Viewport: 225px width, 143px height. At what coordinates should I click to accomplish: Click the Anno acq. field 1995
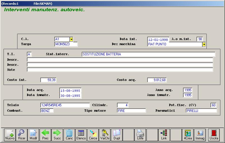coord(188,90)
